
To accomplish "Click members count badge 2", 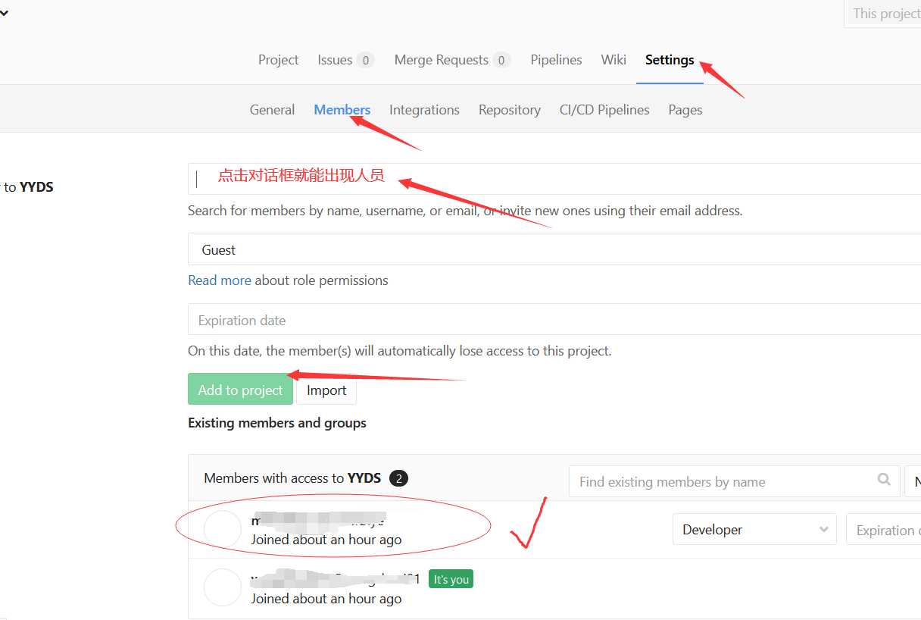I will click(x=398, y=478).
